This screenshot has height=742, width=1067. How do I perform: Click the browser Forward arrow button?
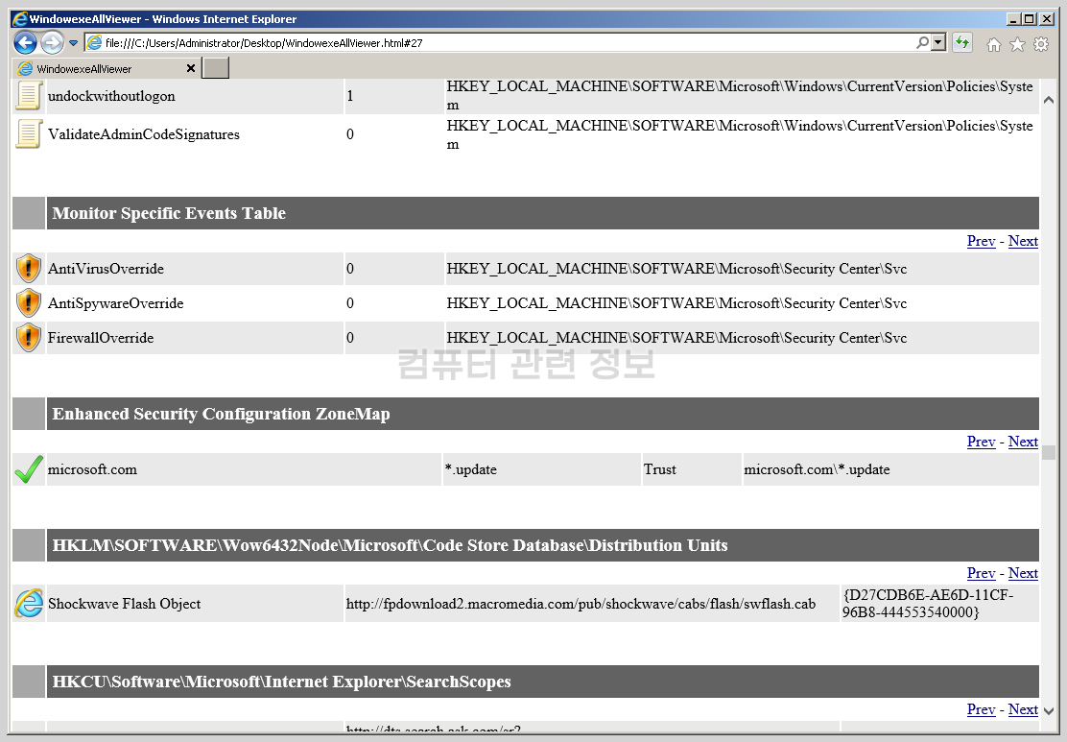[x=53, y=43]
